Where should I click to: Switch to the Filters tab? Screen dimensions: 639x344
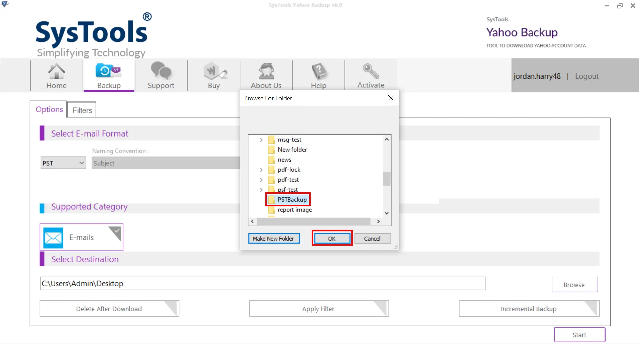pos(82,110)
